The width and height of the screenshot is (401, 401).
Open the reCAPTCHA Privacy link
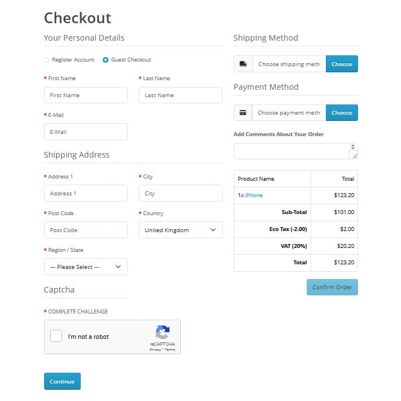[155, 350]
